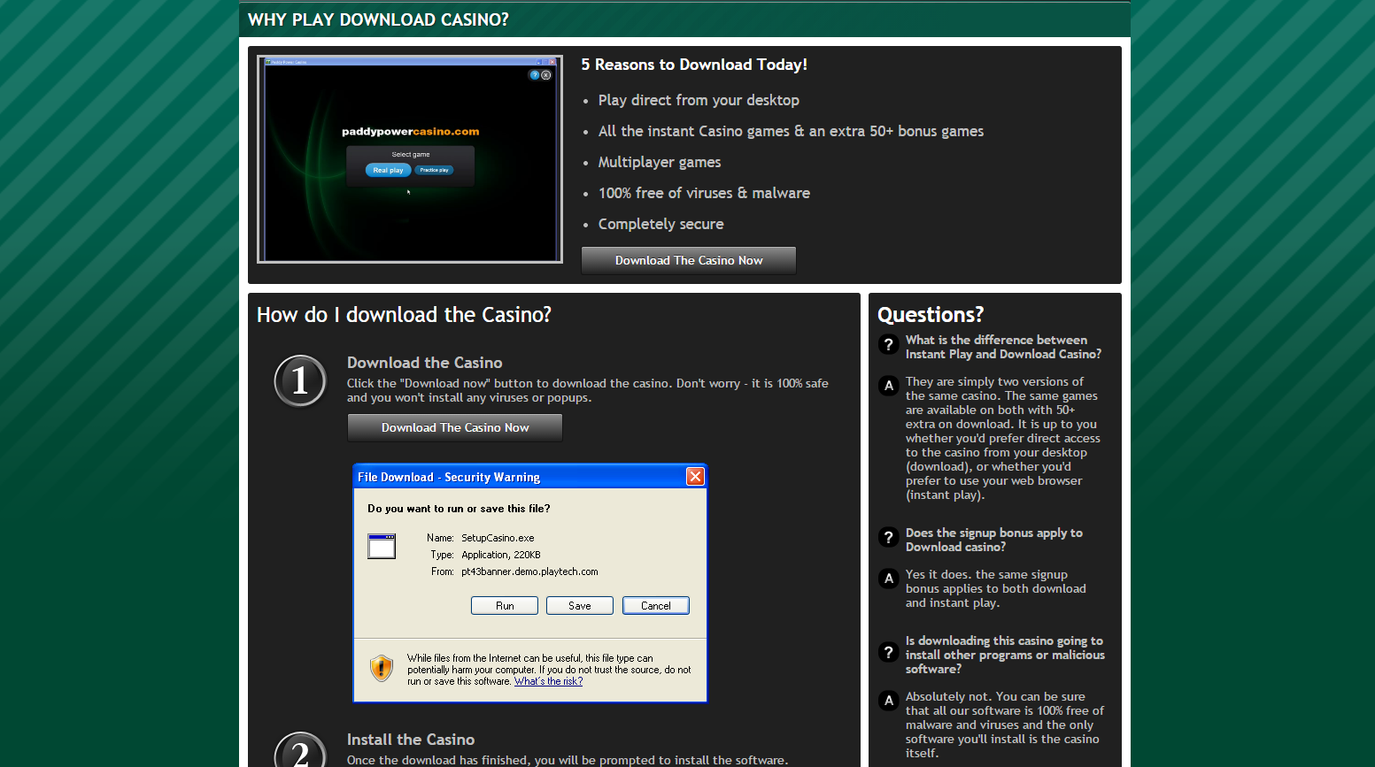The height and width of the screenshot is (767, 1375).
Task: Open the casino software preview thumbnail
Action: click(x=410, y=159)
